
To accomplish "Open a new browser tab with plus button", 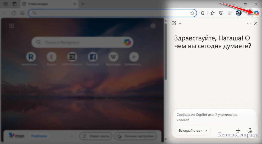I will pyautogui.click(x=83, y=4).
